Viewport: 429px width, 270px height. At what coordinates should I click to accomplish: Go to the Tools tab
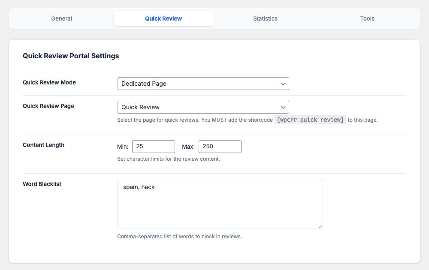tap(367, 18)
